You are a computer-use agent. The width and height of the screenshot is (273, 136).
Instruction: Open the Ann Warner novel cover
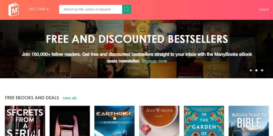[159, 121]
